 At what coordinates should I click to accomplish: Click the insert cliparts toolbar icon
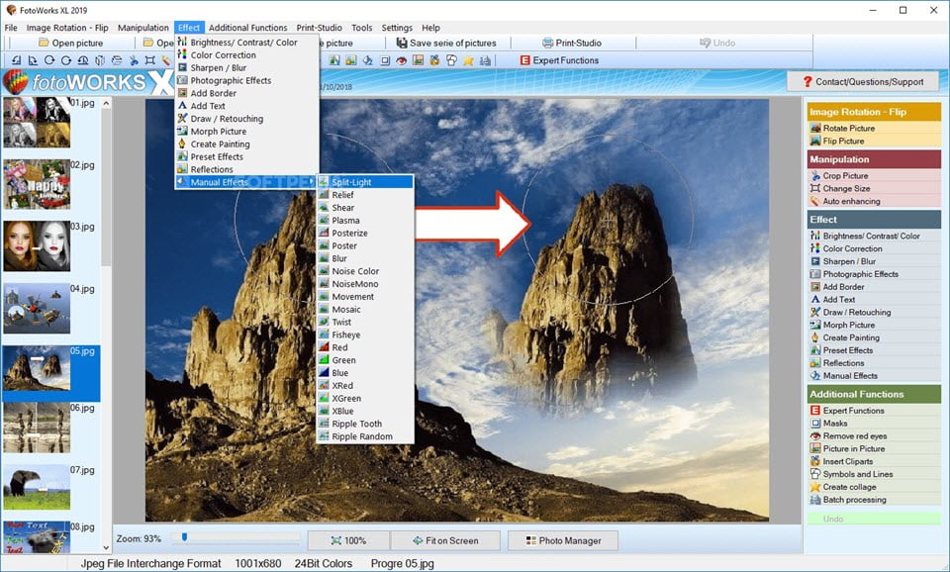click(435, 60)
